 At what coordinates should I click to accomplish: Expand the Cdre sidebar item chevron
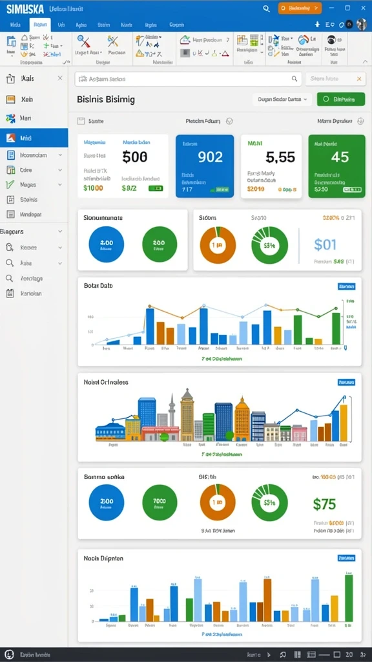point(60,170)
